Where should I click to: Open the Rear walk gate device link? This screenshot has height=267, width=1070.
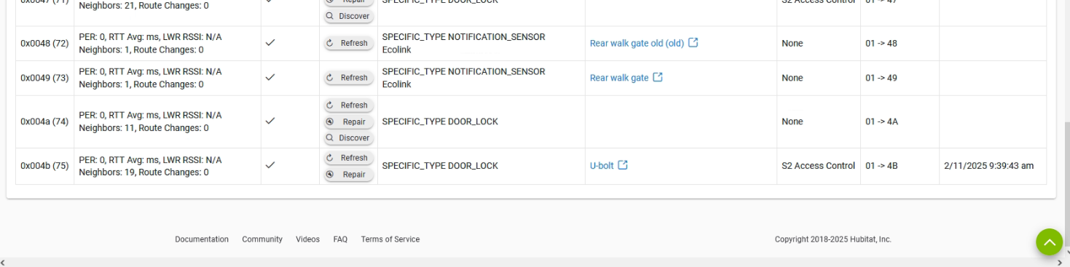pyautogui.click(x=618, y=78)
